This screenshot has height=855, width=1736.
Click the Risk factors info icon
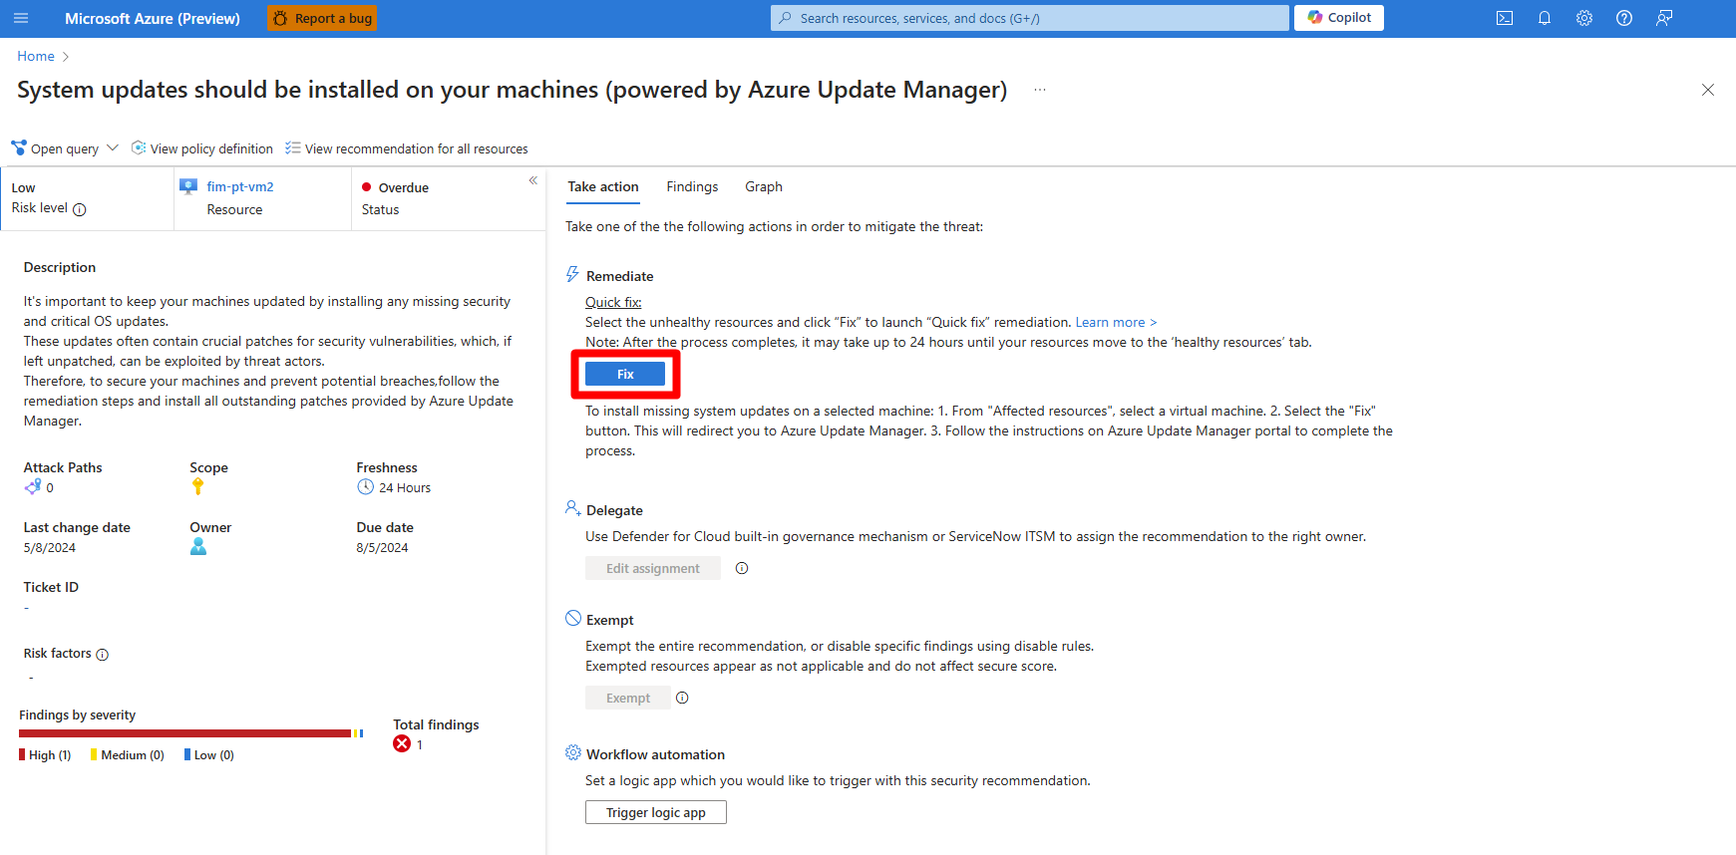coord(102,655)
